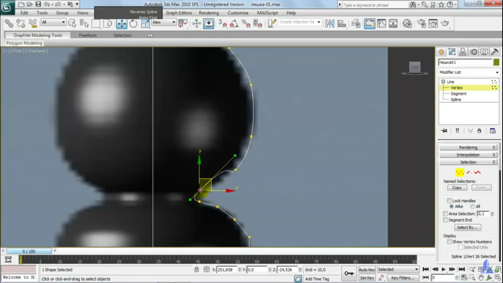Open the 3ds Max application button

(x=7, y=7)
